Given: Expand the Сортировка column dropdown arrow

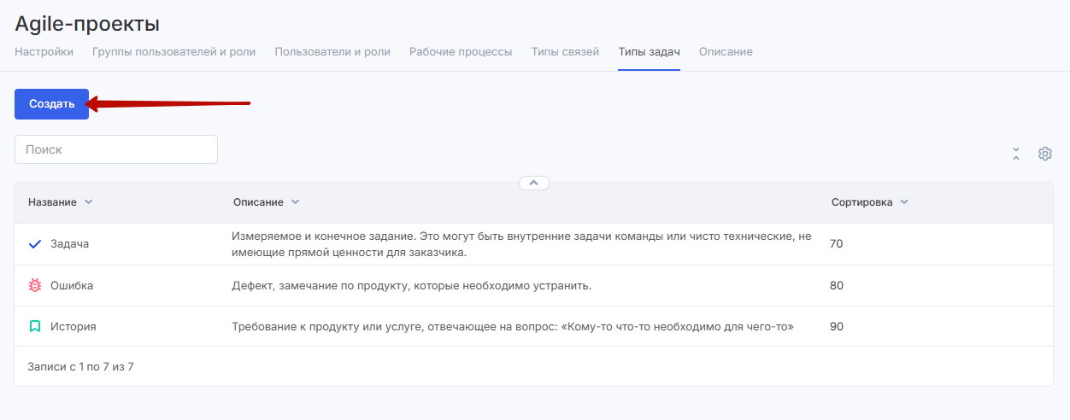Looking at the screenshot, I should click(904, 202).
